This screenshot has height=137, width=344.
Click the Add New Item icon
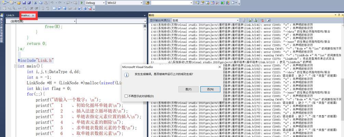(x=11, y=3)
